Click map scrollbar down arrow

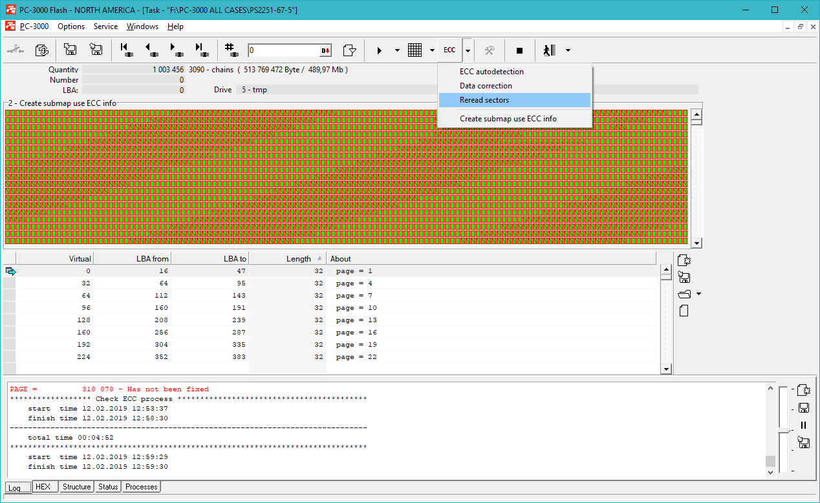point(696,243)
